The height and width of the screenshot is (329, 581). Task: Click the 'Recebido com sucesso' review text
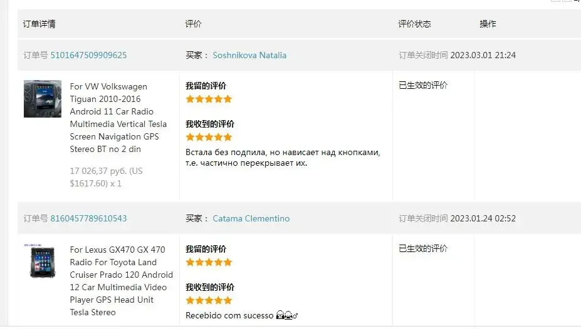pos(229,316)
